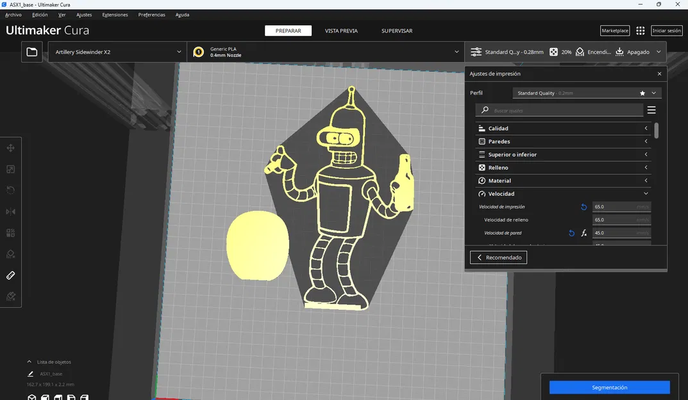
Task: Select the Support blocker tool
Action: click(x=10, y=253)
